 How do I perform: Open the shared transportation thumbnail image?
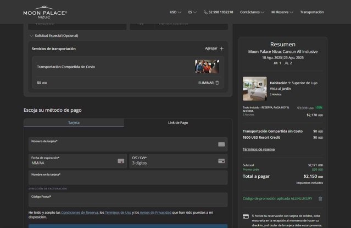(x=207, y=67)
